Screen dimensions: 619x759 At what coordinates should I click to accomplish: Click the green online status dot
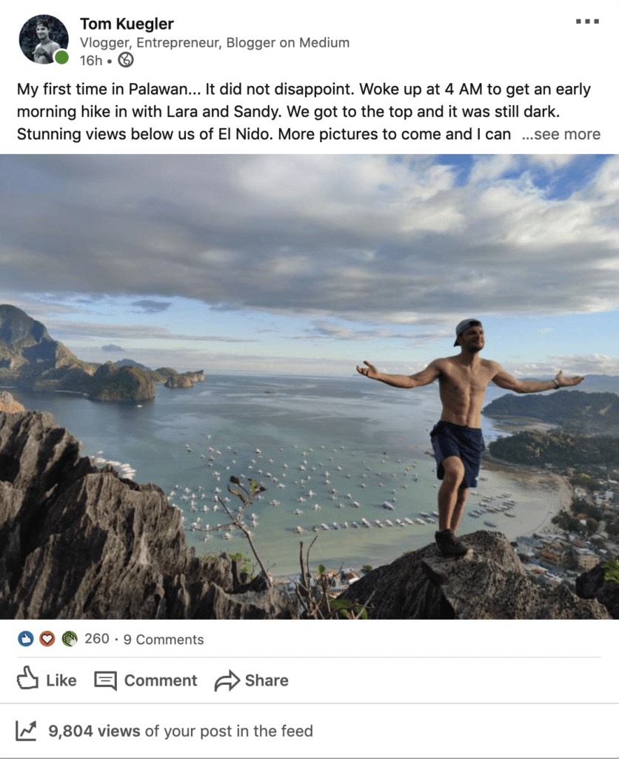coord(61,58)
